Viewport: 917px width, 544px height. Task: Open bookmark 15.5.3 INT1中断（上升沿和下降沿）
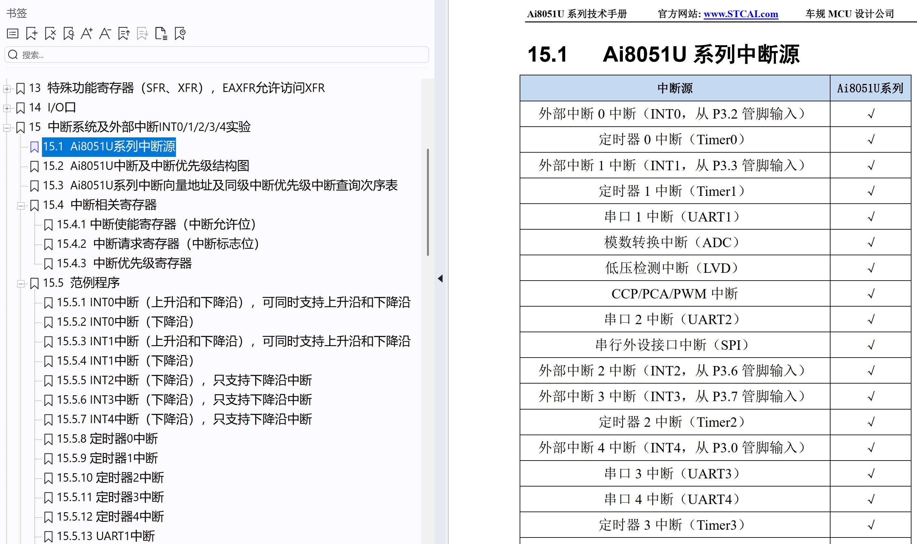(234, 341)
